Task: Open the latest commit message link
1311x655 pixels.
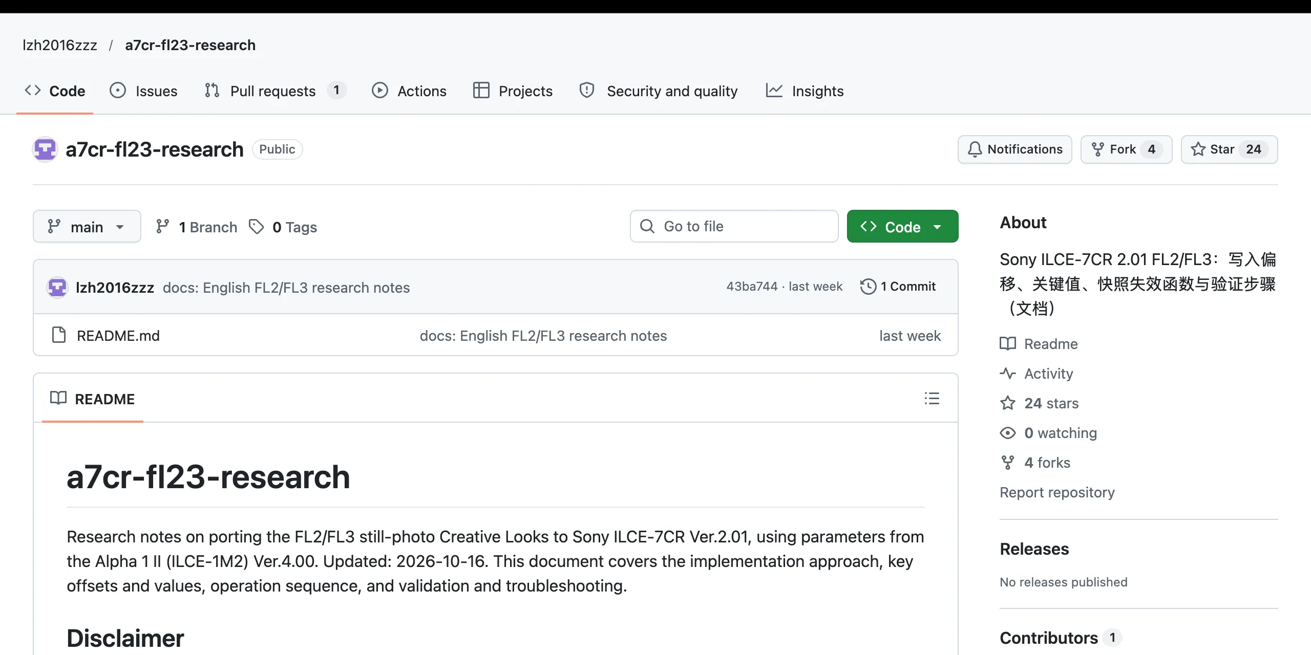Action: click(x=286, y=288)
